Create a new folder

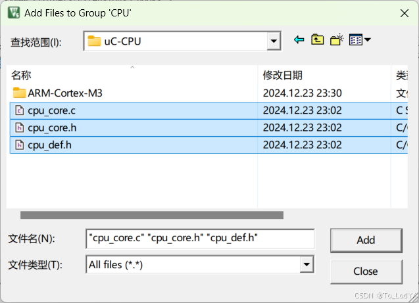(x=336, y=40)
